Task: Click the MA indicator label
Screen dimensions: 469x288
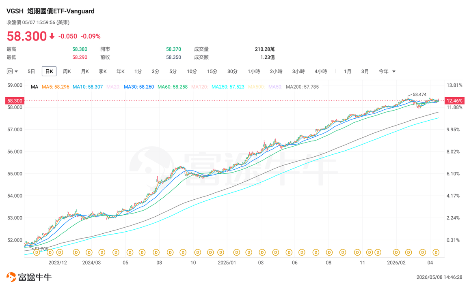Action: (x=35, y=87)
